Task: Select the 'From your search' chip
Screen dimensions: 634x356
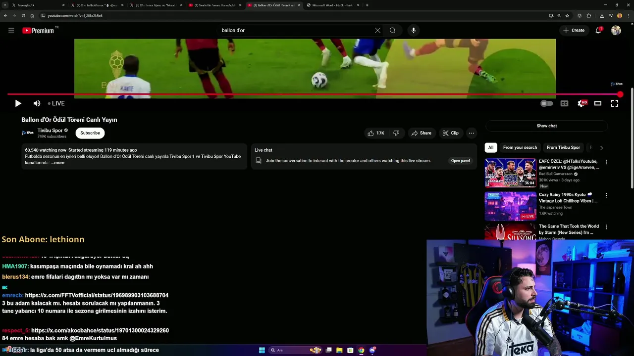Action: tap(520, 147)
